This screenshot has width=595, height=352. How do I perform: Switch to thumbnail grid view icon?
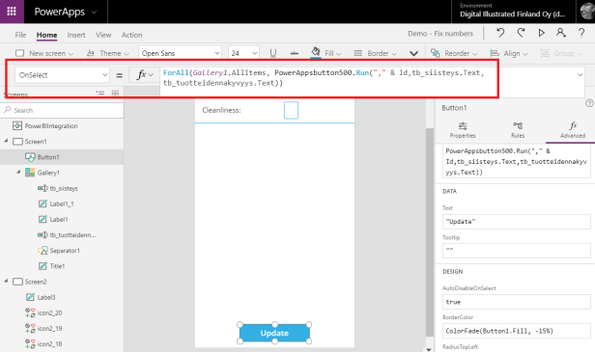(x=115, y=93)
